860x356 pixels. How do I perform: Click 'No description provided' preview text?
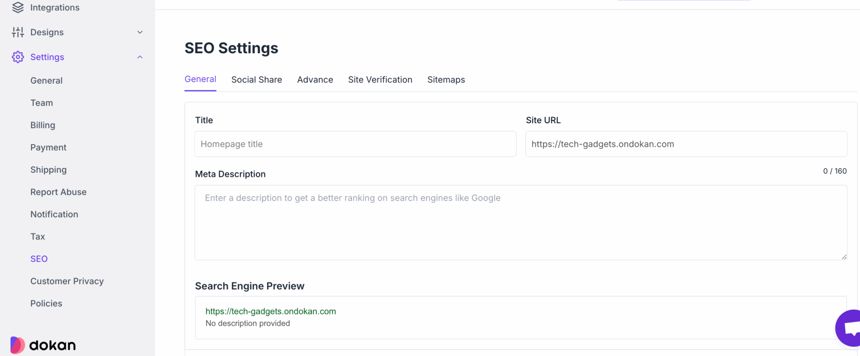click(248, 323)
